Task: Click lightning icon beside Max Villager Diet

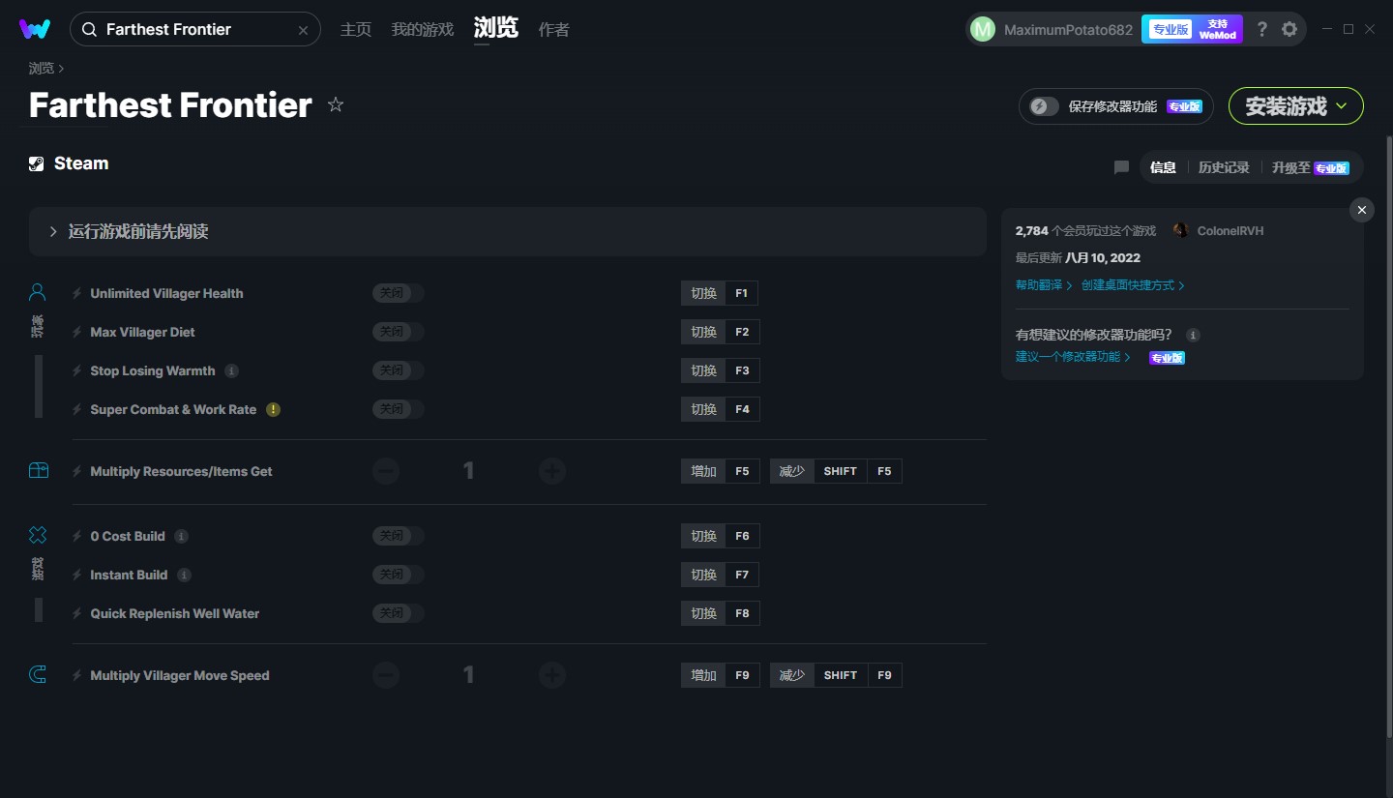Action: 77,332
